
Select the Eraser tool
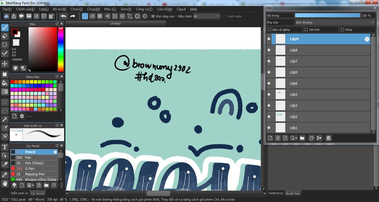[4, 36]
